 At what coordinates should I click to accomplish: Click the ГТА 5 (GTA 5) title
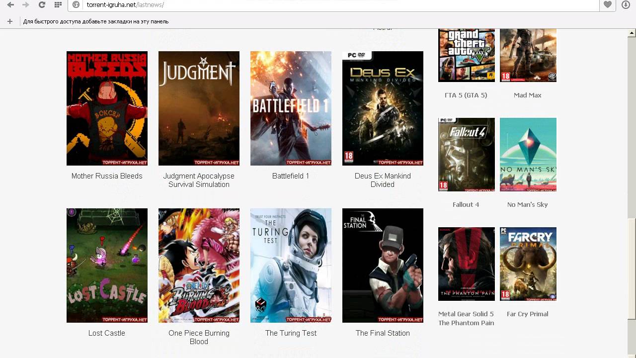(466, 95)
